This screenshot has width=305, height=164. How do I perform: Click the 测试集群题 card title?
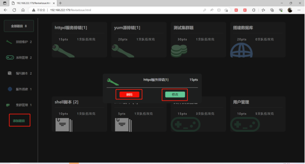pos(183,28)
